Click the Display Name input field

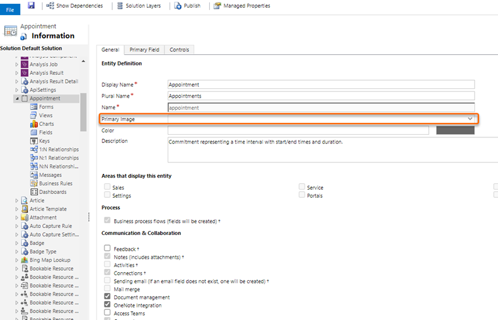(321, 84)
